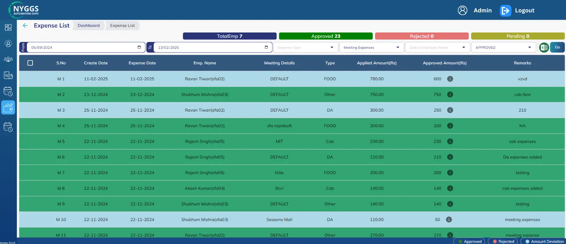Image resolution: width=566 pixels, height=244 pixels.
Task: Show info for M 5 approved amount
Action: click(x=450, y=141)
